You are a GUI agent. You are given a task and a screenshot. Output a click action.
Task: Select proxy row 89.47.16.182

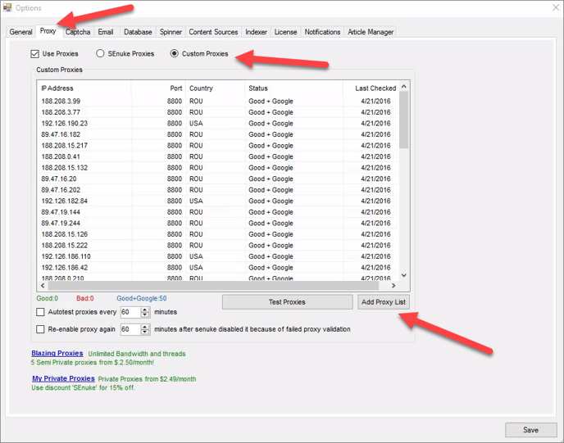pos(218,134)
